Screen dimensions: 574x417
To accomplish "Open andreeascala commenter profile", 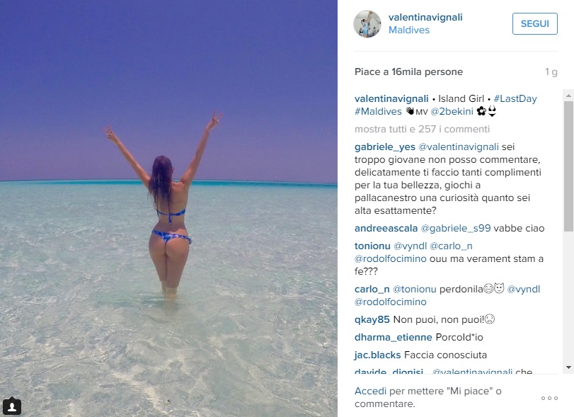I will 386,229.
